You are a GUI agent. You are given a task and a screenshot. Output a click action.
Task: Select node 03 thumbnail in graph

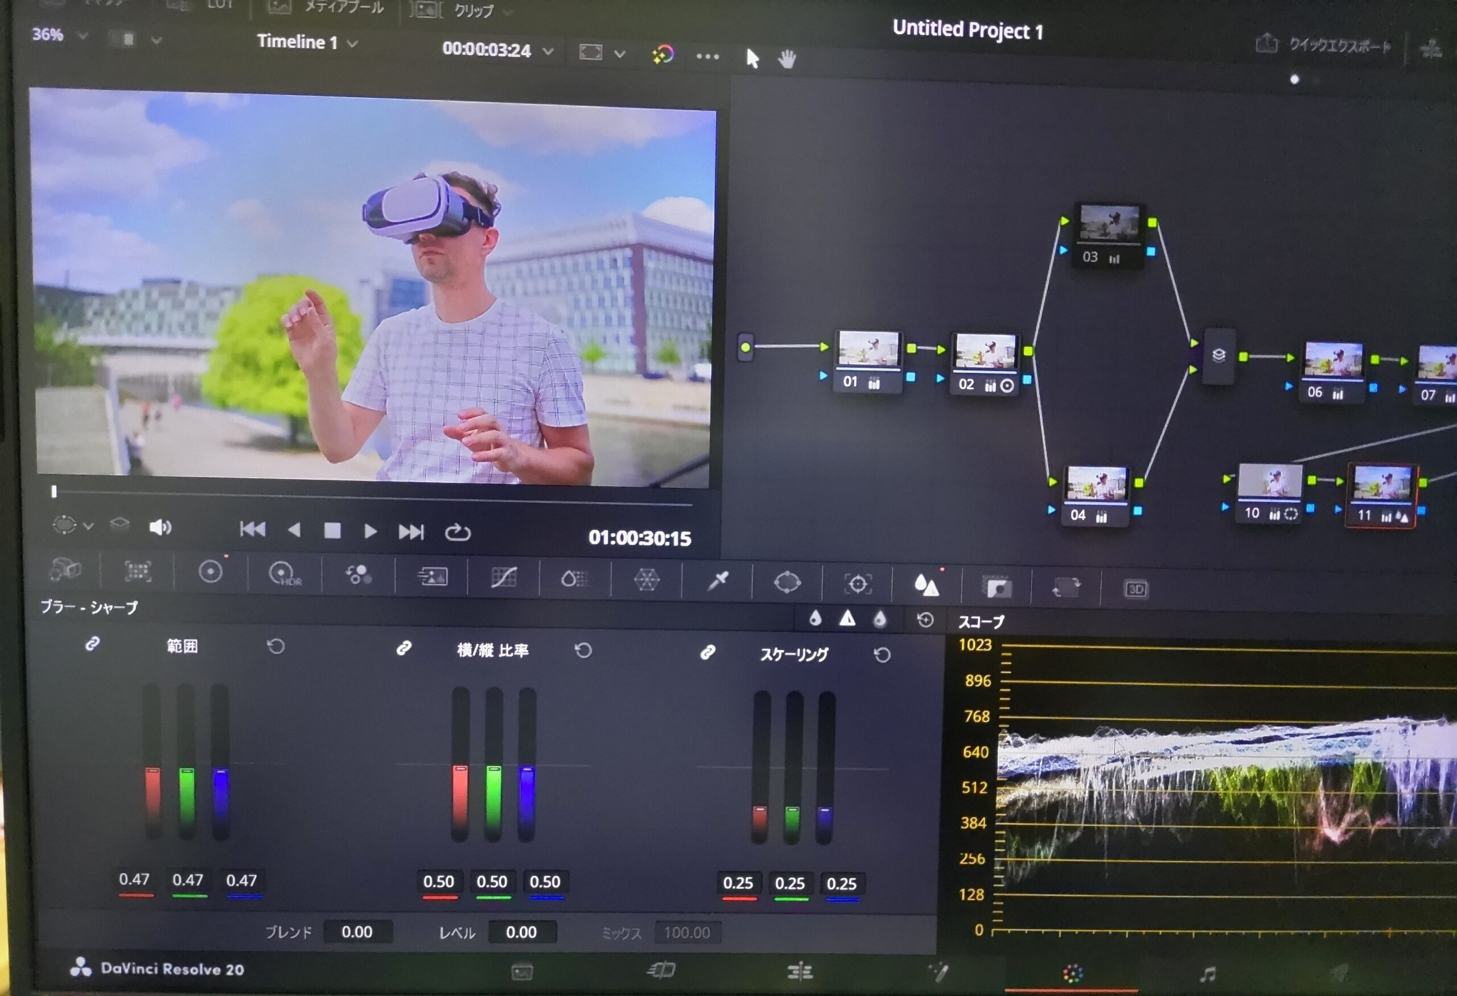(x=1109, y=223)
